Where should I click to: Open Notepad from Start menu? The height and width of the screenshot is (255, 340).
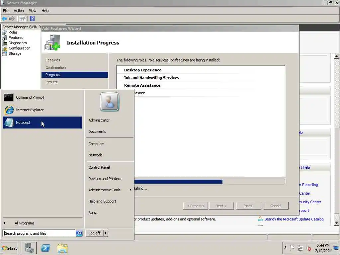click(x=42, y=123)
